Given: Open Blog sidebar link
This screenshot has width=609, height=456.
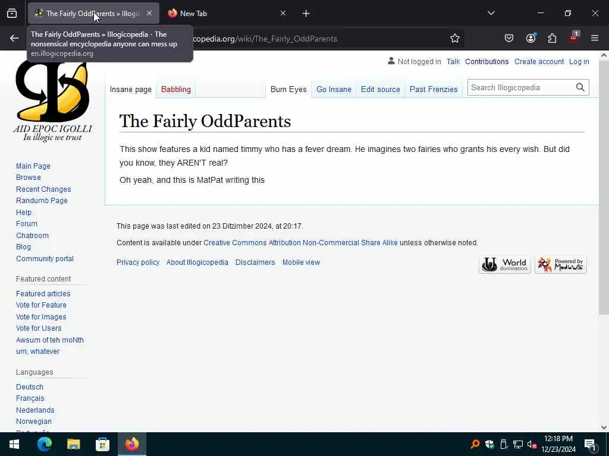Looking at the screenshot, I should coord(23,246).
